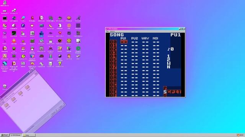245x137 pixels.
Task: Switch to the second taskbar window button
Action: [29, 135]
